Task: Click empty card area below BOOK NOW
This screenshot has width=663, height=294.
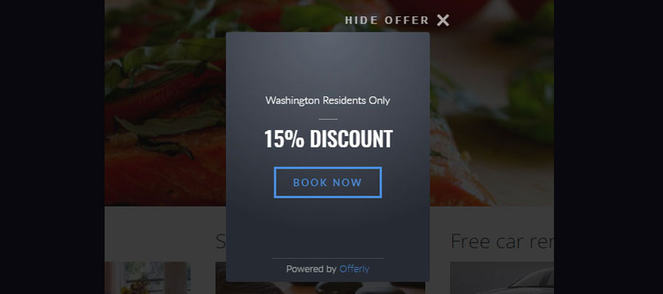Action: [x=328, y=228]
